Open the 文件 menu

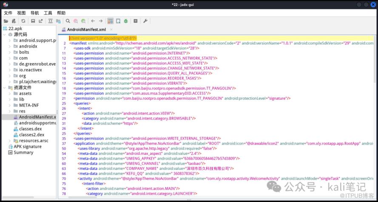click(8, 13)
